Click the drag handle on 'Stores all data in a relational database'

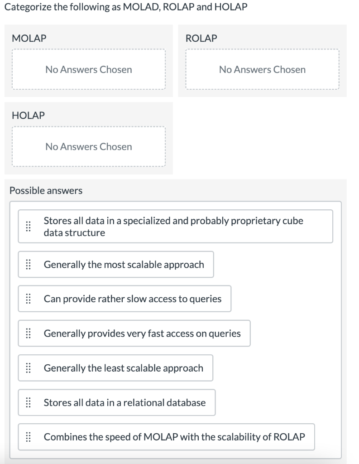(28, 402)
